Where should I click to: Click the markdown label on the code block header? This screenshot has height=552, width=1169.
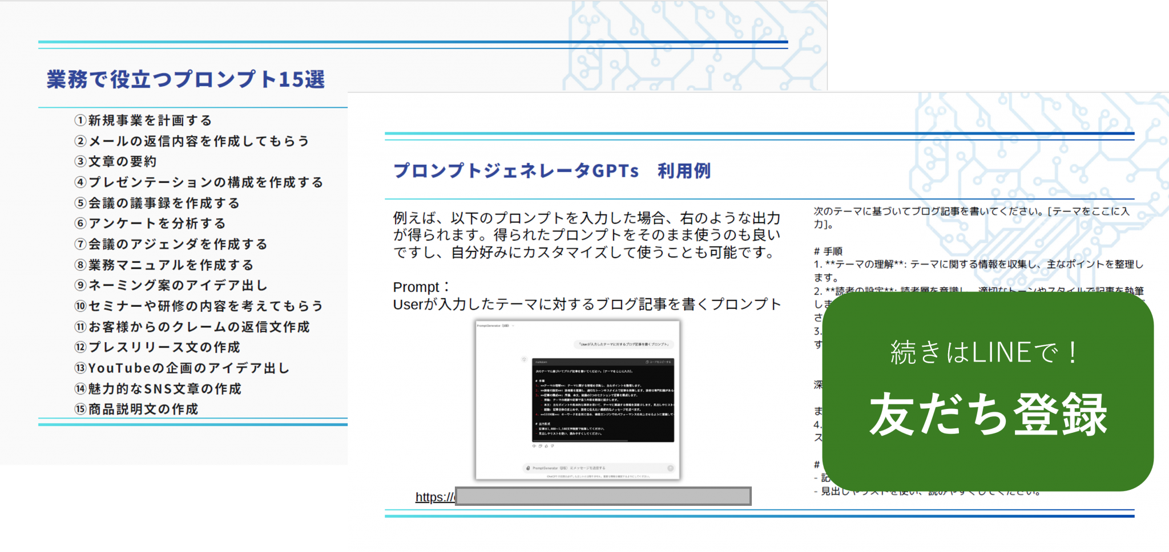click(542, 362)
